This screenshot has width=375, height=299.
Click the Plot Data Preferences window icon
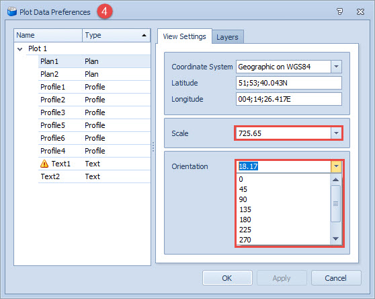(x=11, y=11)
